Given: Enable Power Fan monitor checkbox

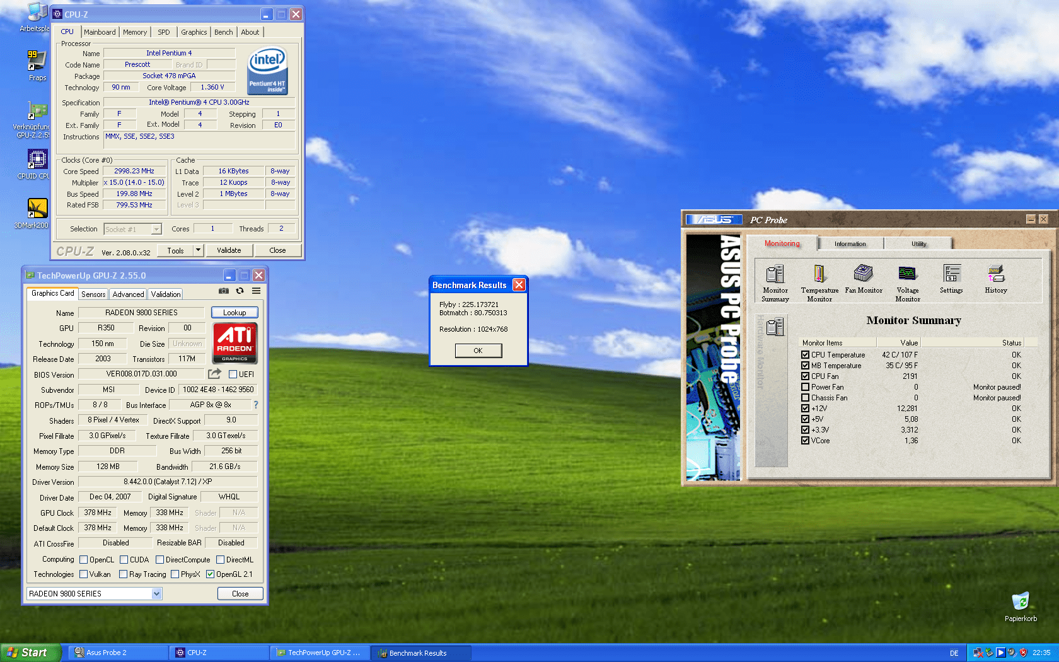Looking at the screenshot, I should point(805,386).
